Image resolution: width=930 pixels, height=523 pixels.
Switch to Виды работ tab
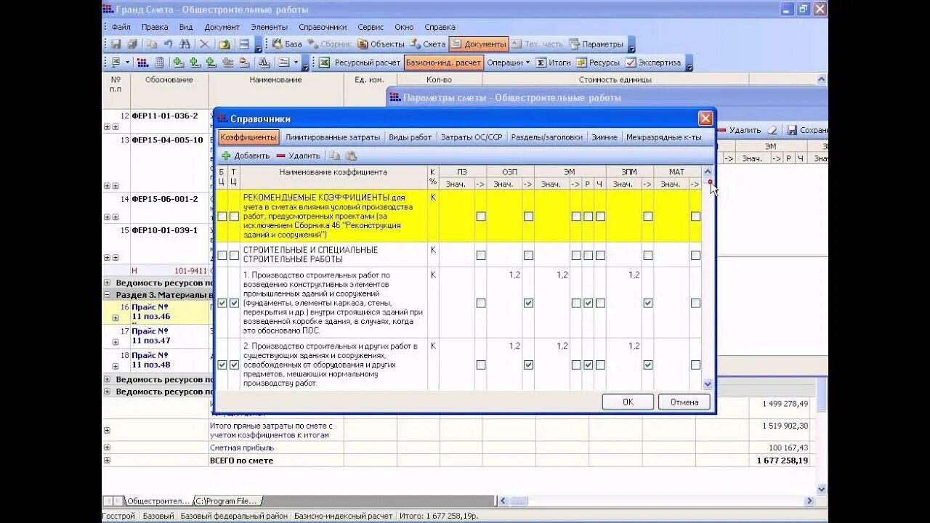click(x=410, y=137)
